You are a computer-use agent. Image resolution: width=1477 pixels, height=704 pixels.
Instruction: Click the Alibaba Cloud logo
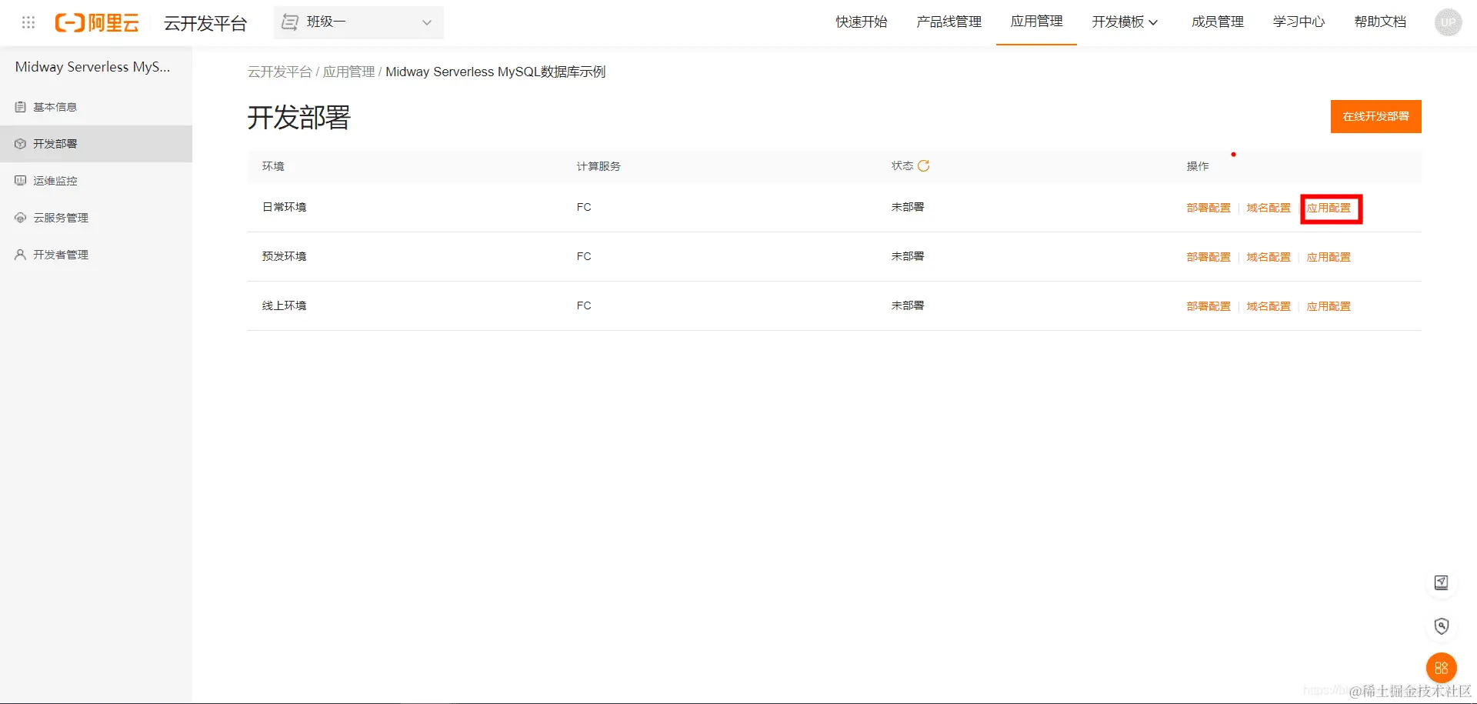(x=97, y=22)
